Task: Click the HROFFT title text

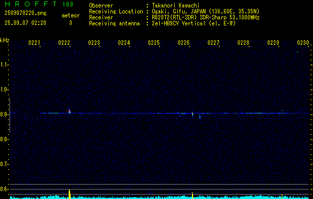Action: (31, 4)
